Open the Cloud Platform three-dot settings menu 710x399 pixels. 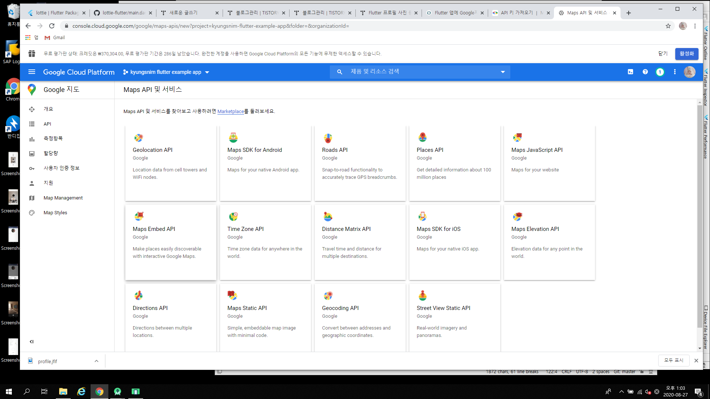[x=675, y=72]
